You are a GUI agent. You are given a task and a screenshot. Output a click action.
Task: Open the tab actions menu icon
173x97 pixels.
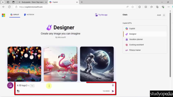[13, 2]
